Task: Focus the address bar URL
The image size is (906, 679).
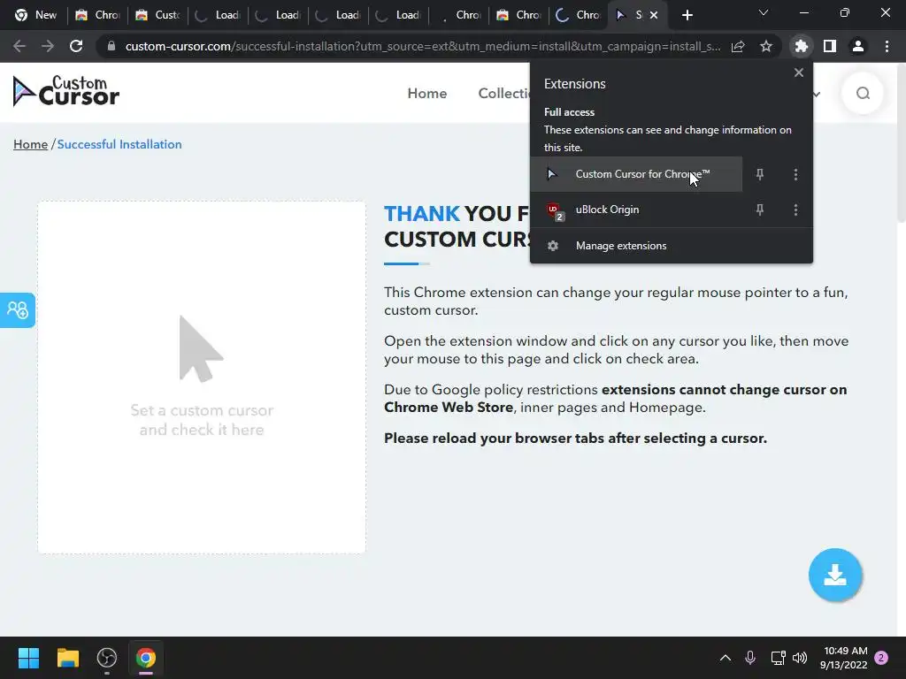Action: 422,46
